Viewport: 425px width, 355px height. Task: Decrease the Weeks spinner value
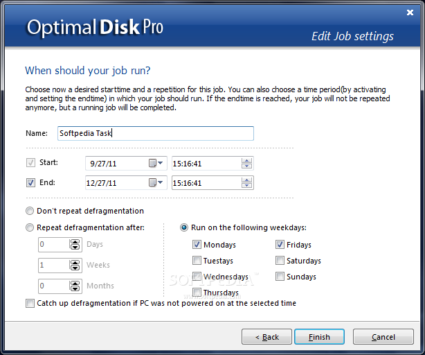click(x=75, y=268)
